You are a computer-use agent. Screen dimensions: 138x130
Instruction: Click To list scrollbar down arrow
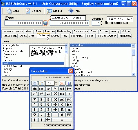(133, 74)
